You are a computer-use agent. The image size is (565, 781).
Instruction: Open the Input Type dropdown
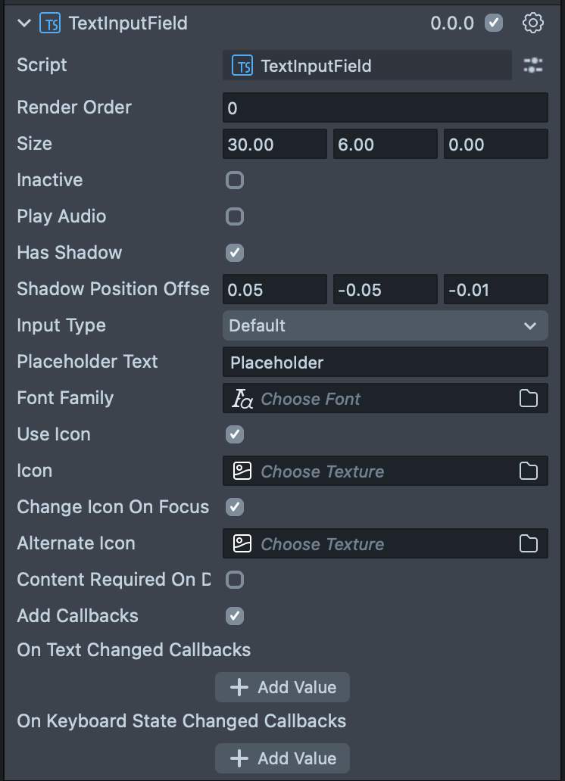pos(385,326)
